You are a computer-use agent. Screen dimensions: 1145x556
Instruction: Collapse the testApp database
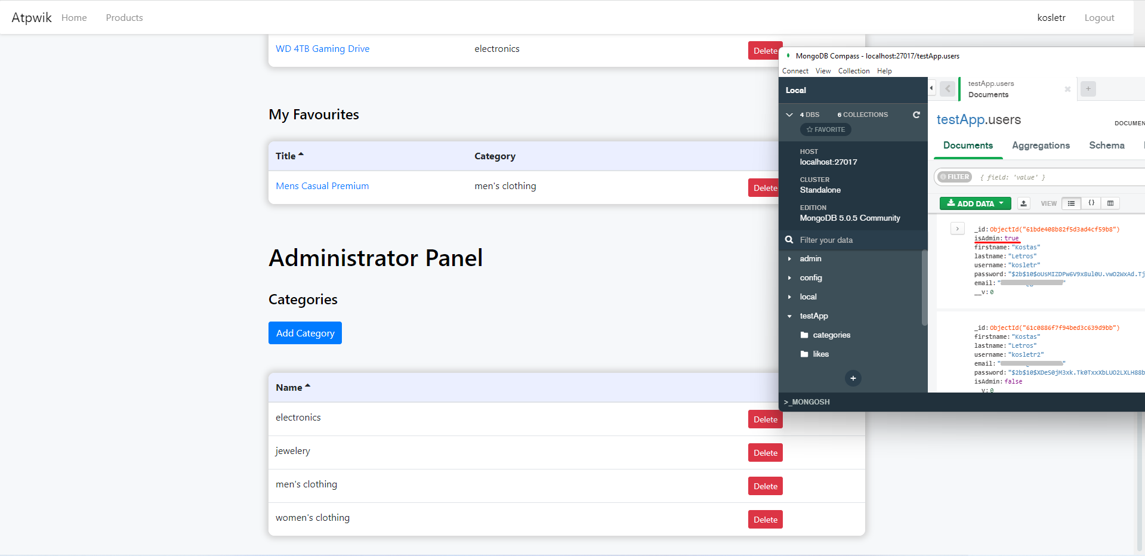[789, 316]
